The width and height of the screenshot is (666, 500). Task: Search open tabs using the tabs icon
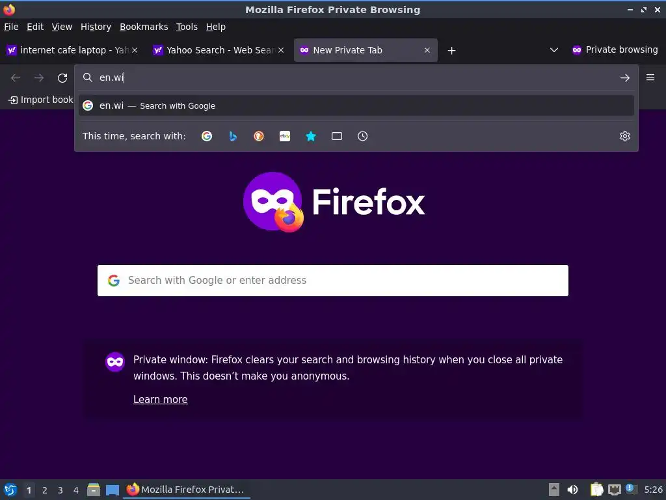coord(337,136)
